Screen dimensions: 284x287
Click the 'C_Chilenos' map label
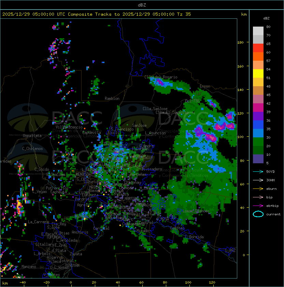click(32, 149)
